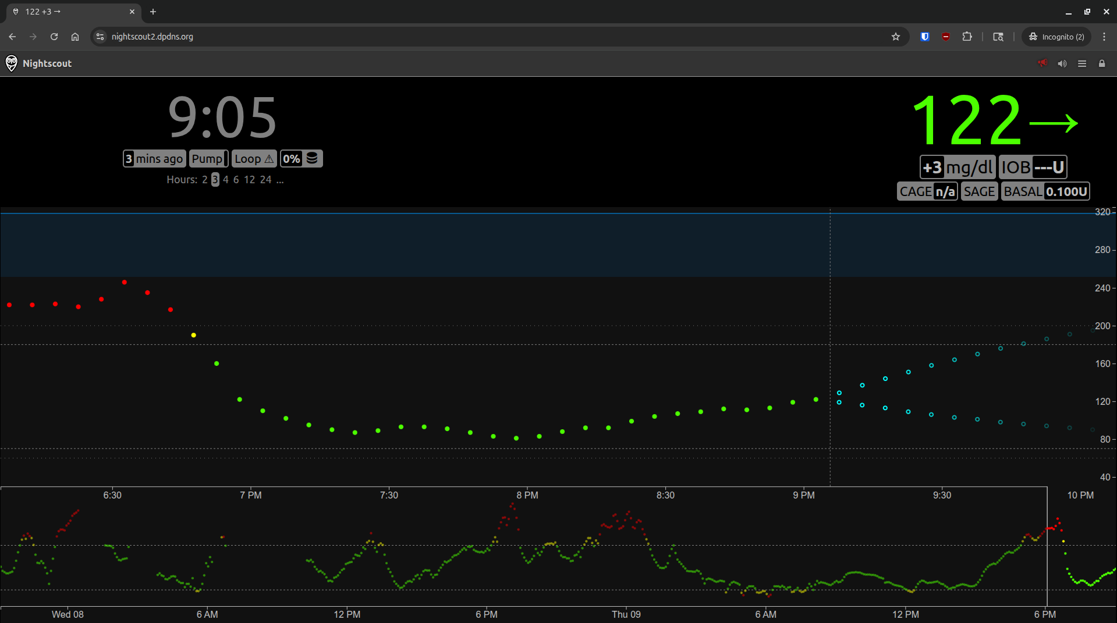Viewport: 1117px width, 623px height.
Task: Mute alarms with the speaker icon
Action: pyautogui.click(x=1062, y=63)
